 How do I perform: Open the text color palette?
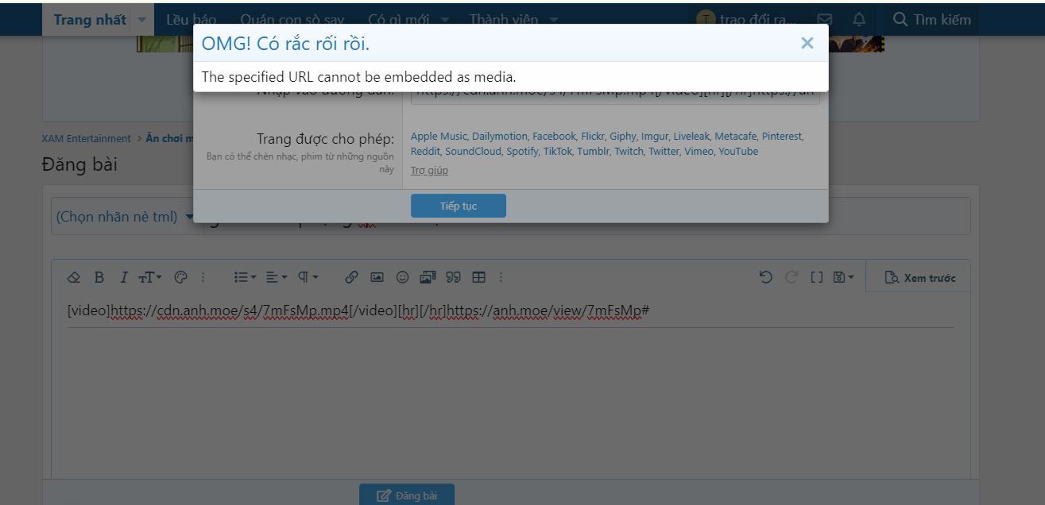tap(180, 277)
